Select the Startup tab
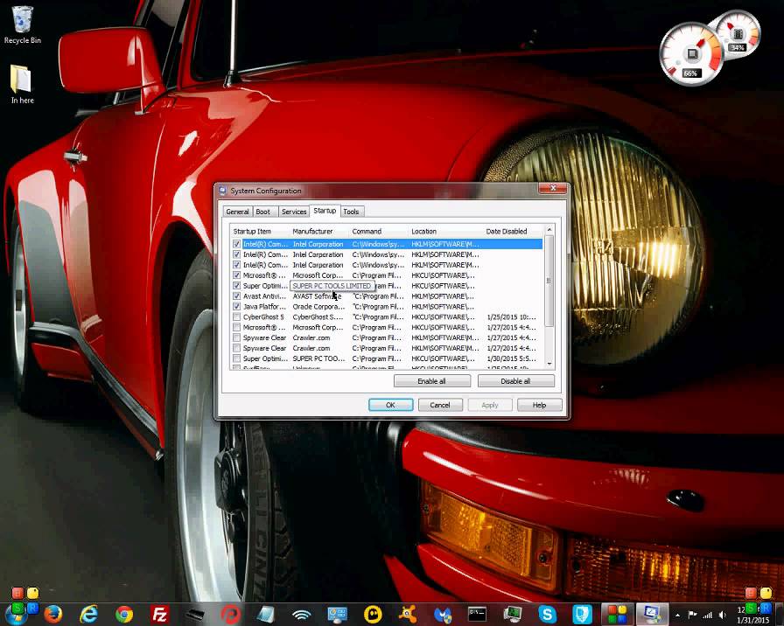Image resolution: width=784 pixels, height=626 pixels. click(x=325, y=211)
